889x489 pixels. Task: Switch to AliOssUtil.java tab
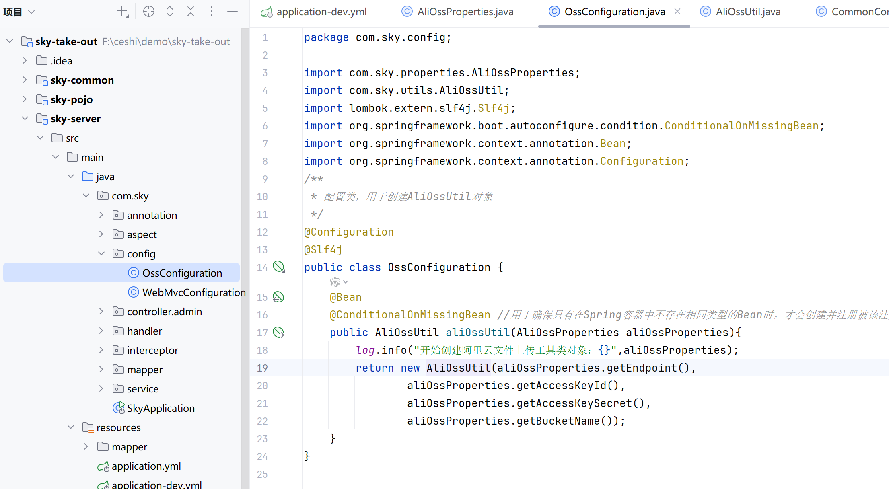[741, 12]
